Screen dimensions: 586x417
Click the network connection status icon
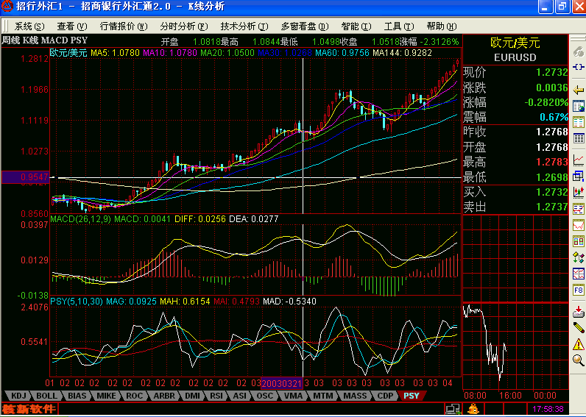(x=453, y=409)
